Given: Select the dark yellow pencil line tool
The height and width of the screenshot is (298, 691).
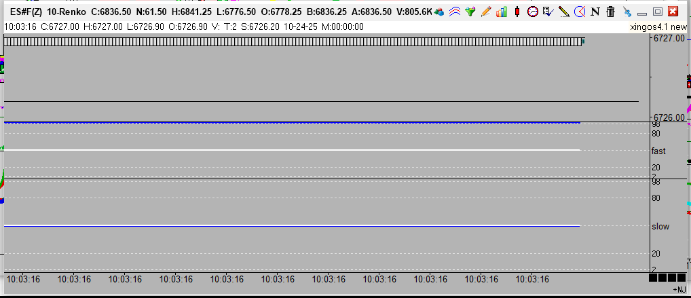Looking at the screenshot, I should tap(564, 12).
